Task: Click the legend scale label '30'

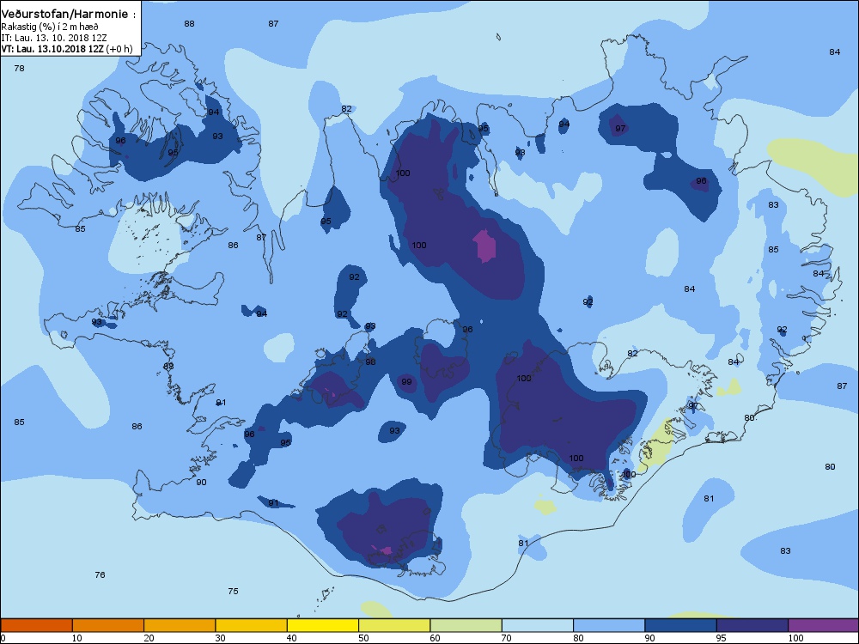Action: click(220, 638)
